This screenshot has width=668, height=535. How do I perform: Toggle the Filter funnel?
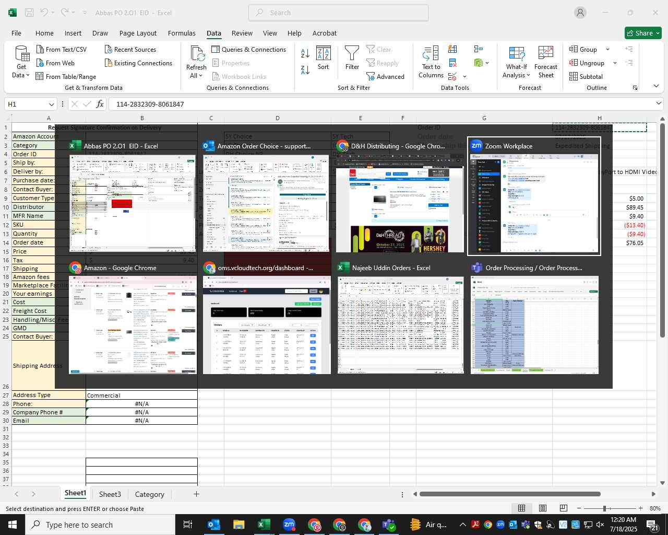coord(352,58)
